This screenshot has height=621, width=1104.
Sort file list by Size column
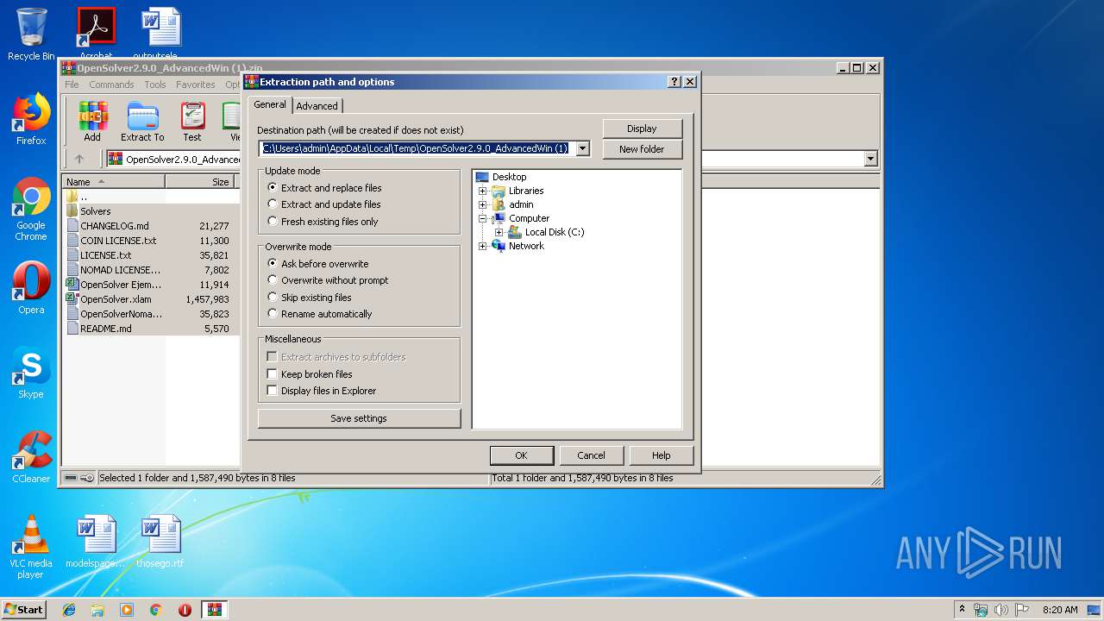point(200,182)
